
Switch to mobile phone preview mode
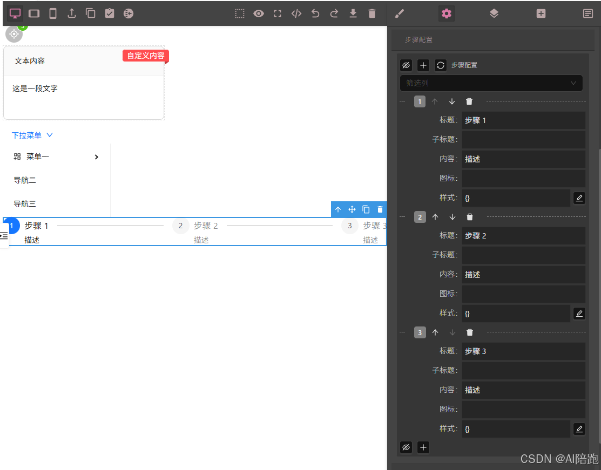tap(53, 13)
